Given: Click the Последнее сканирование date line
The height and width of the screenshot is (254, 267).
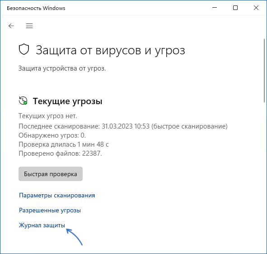Looking at the screenshot, I should pos(123,126).
